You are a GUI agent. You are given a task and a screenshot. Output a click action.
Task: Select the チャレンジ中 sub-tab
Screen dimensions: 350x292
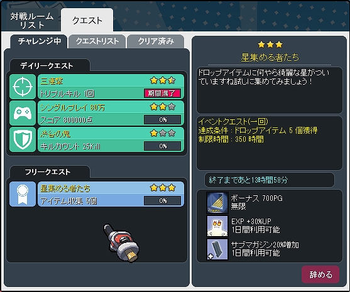pyautogui.click(x=39, y=41)
